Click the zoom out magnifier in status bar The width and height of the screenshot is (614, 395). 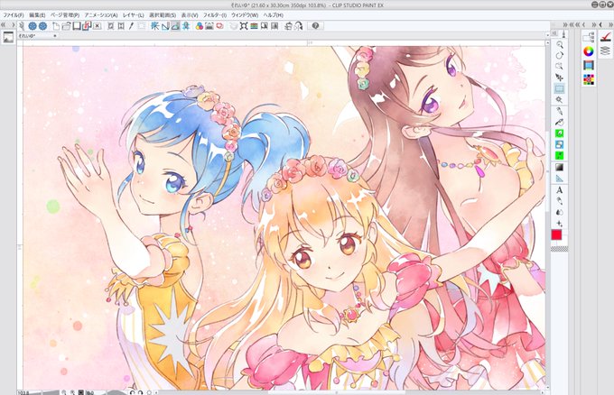[64, 392]
